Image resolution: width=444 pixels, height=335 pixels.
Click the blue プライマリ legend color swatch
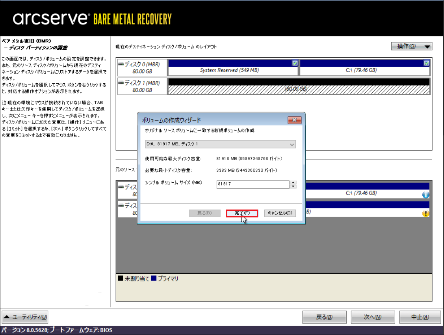pos(154,279)
